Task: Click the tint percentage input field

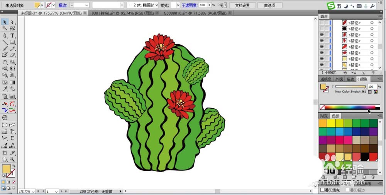Action: (x=372, y=87)
